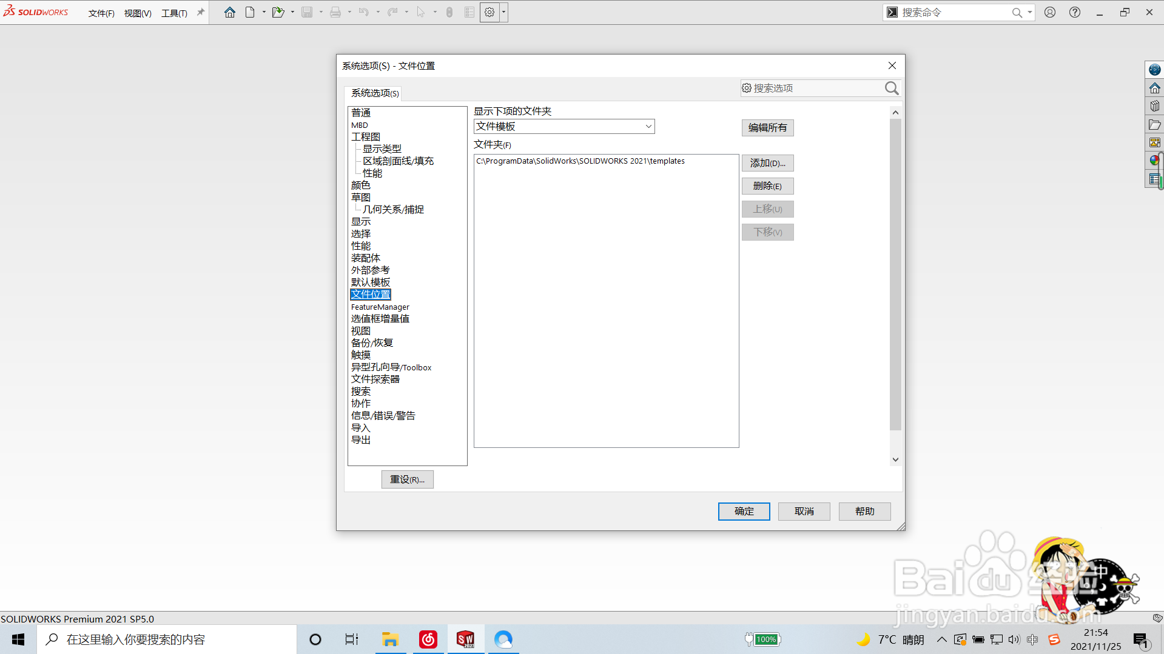This screenshot has height=654, width=1164.
Task: Select FeatureManager in options tree
Action: pos(380,307)
